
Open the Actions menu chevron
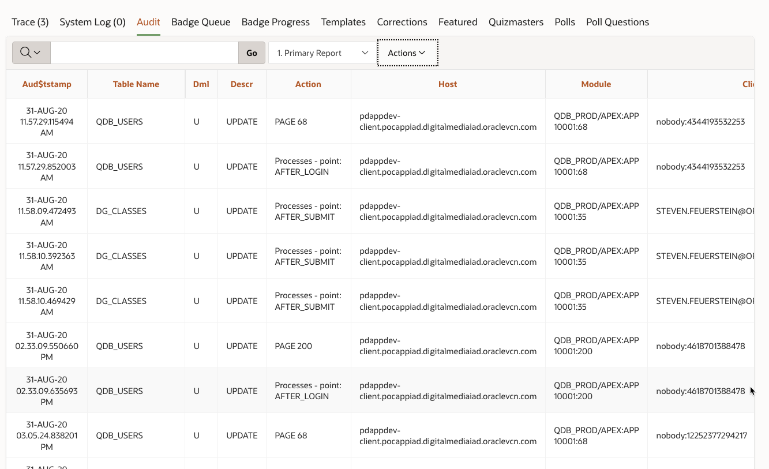click(x=422, y=52)
